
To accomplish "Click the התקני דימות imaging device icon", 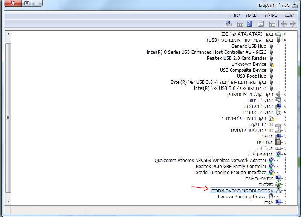I will coord(278,100).
